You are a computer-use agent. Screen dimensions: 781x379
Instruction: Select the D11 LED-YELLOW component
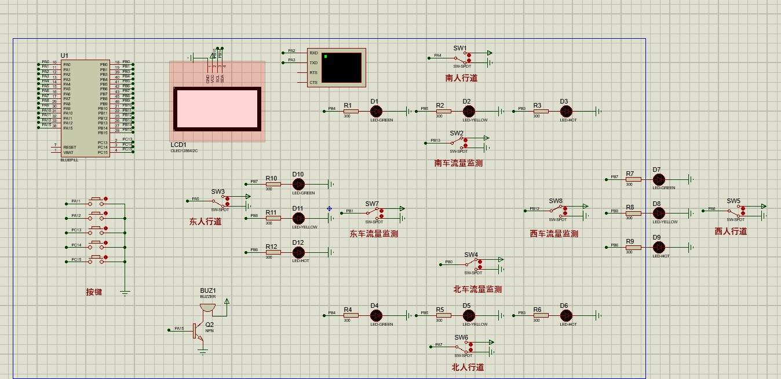298,218
